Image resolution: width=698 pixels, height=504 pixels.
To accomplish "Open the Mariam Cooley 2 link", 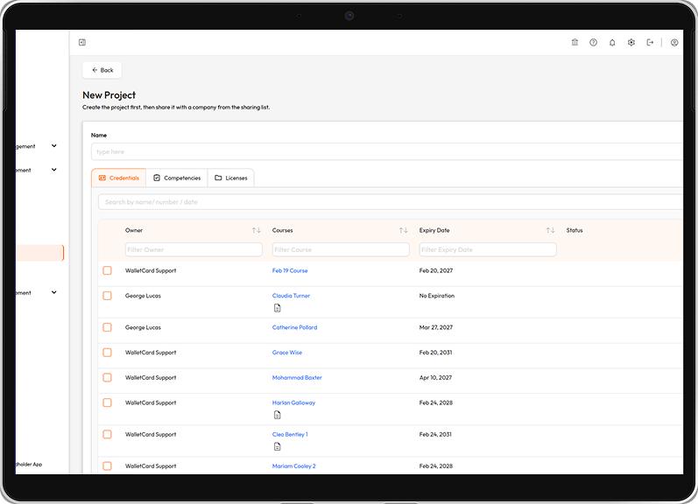I will (293, 466).
